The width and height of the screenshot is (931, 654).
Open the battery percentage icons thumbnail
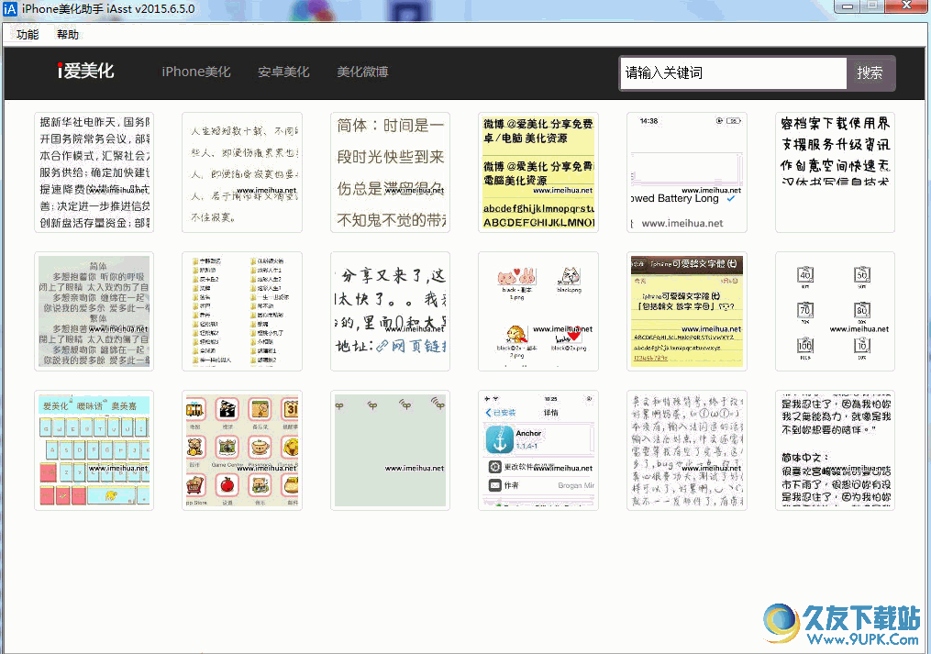[x=835, y=311]
